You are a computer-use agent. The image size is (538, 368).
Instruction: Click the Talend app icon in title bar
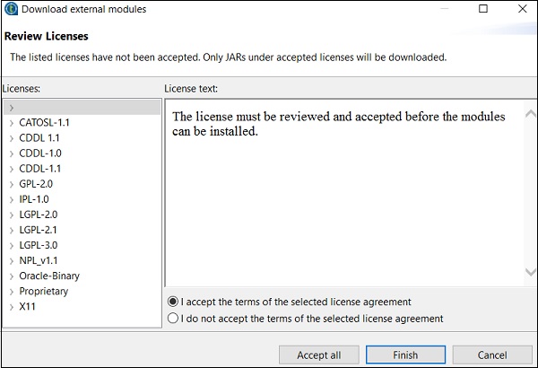pyautogui.click(x=11, y=10)
